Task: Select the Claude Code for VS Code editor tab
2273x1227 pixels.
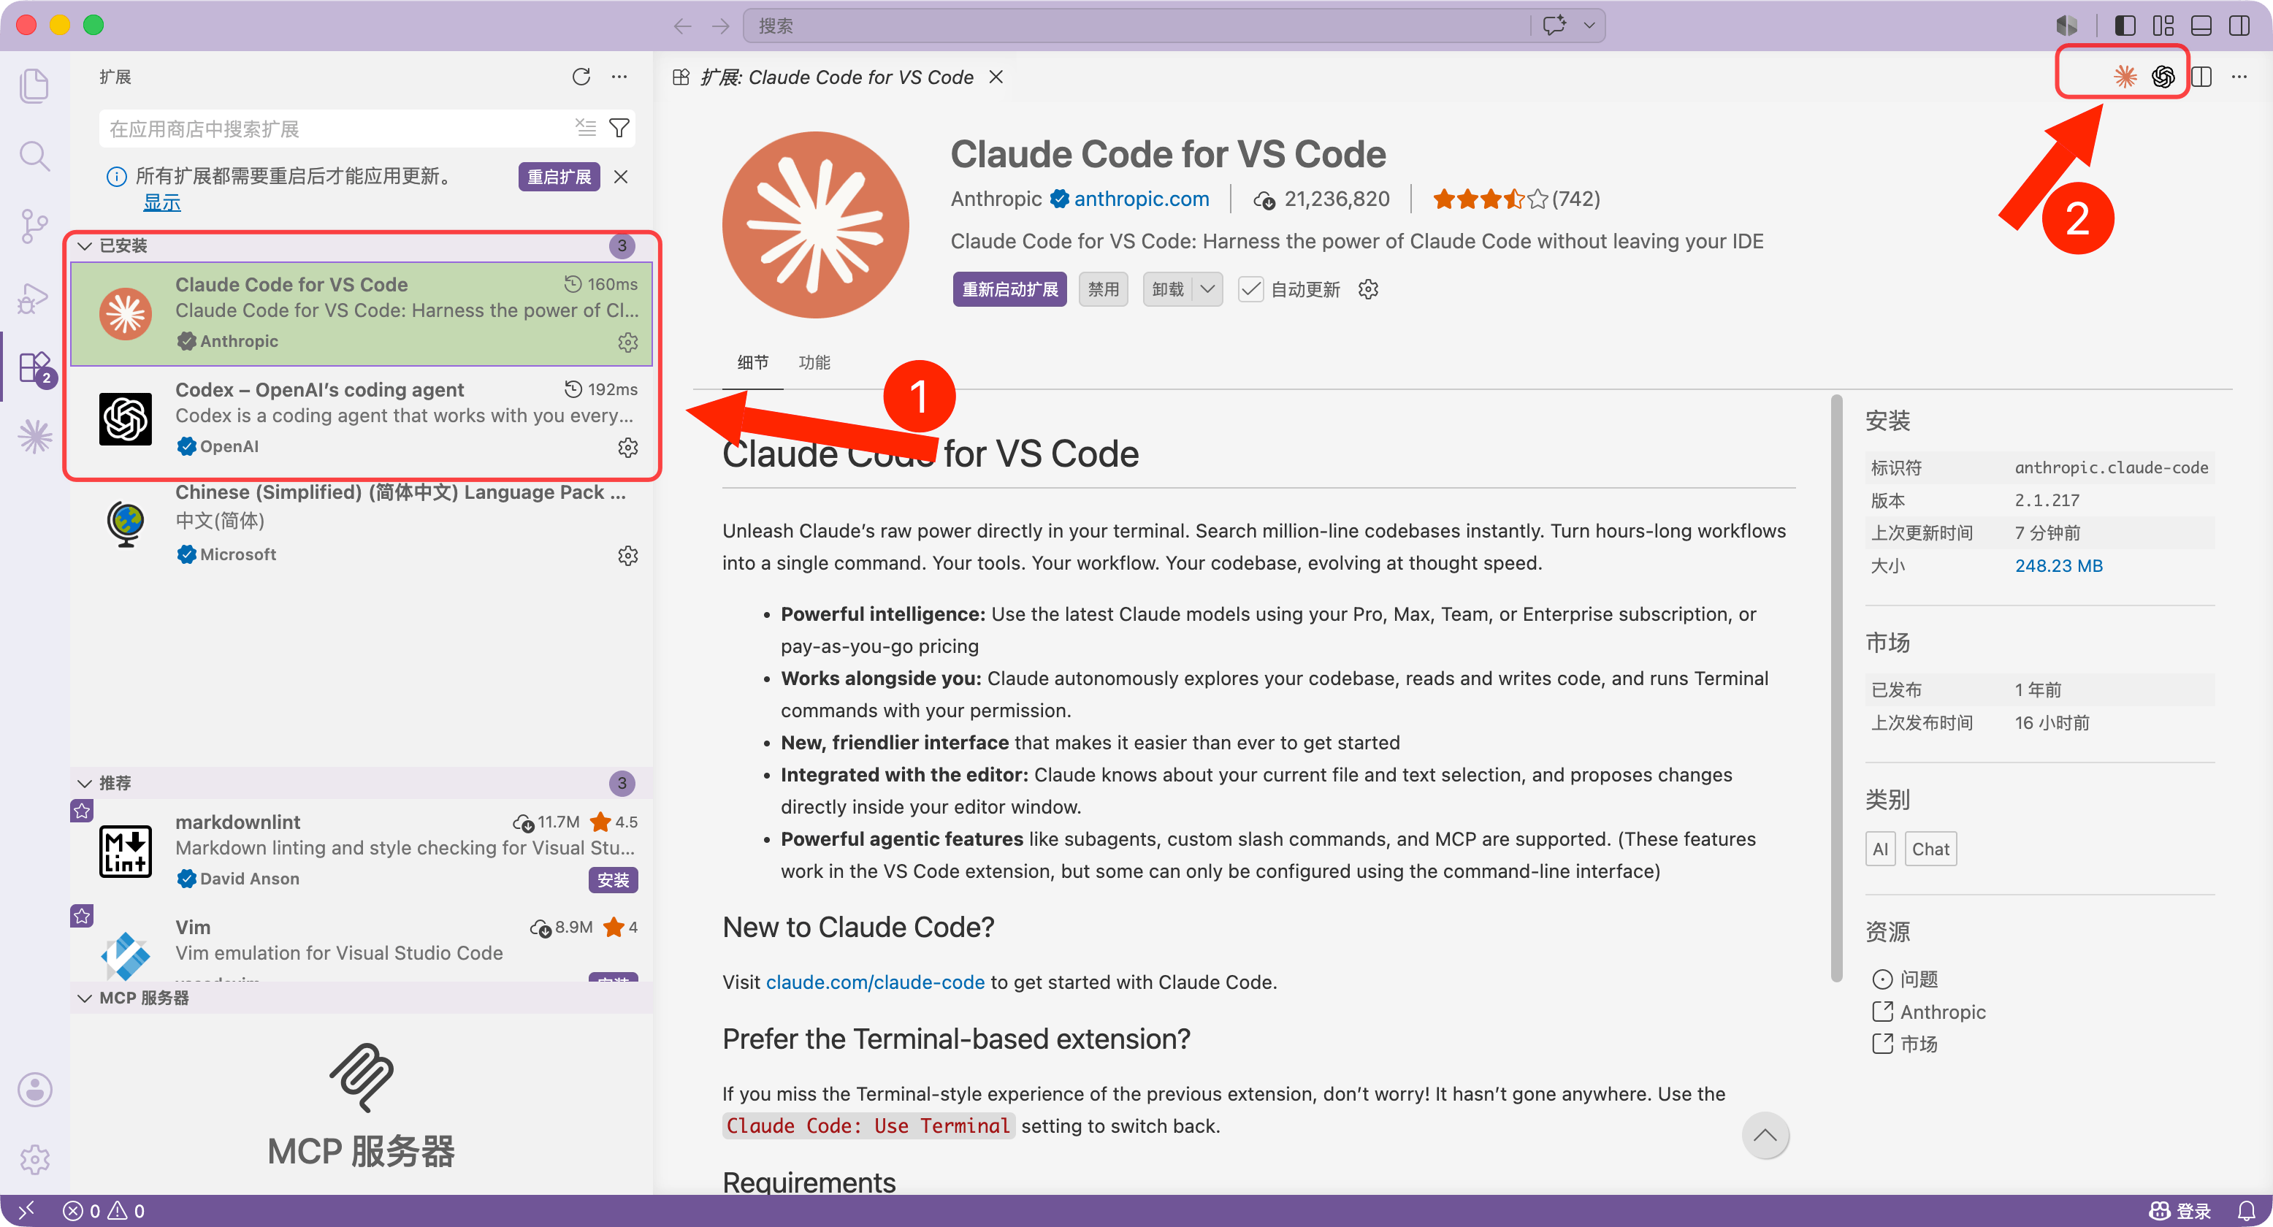Action: [x=837, y=77]
